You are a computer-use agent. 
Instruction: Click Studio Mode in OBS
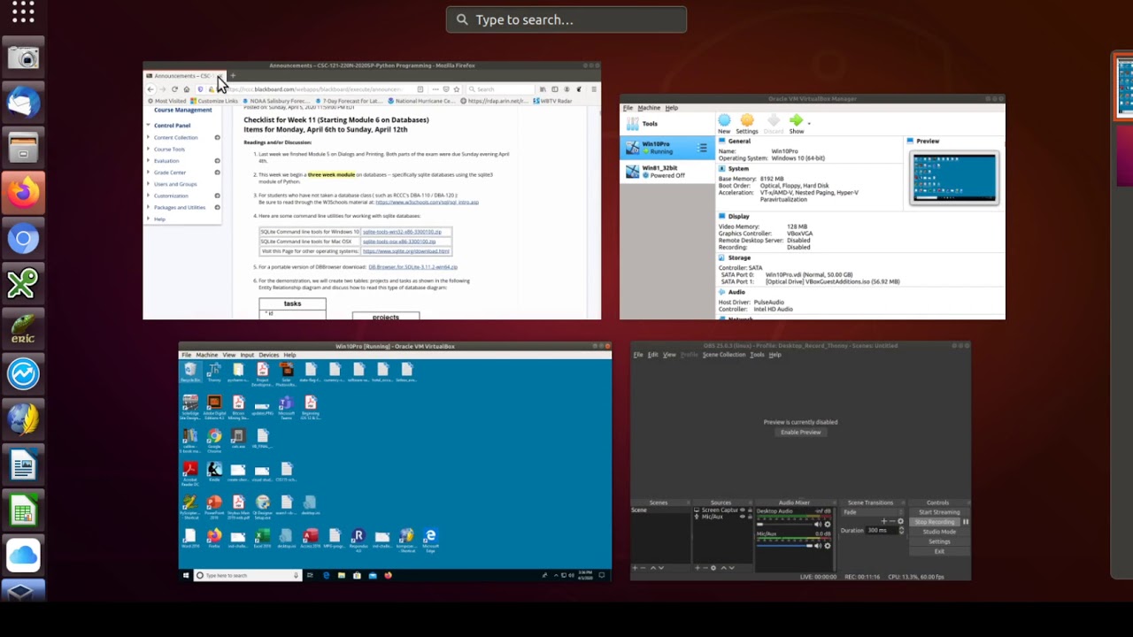click(x=939, y=532)
